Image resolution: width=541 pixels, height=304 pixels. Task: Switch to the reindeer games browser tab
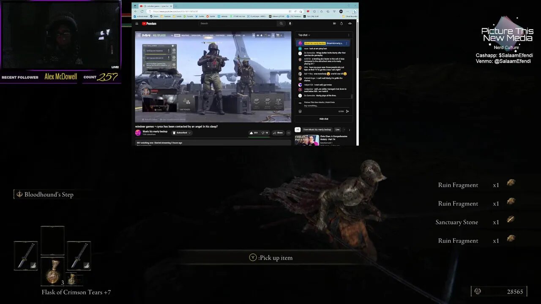click(x=156, y=6)
